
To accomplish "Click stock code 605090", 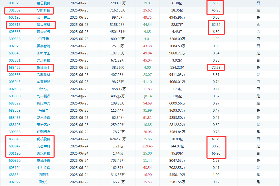I will [15, 96].
